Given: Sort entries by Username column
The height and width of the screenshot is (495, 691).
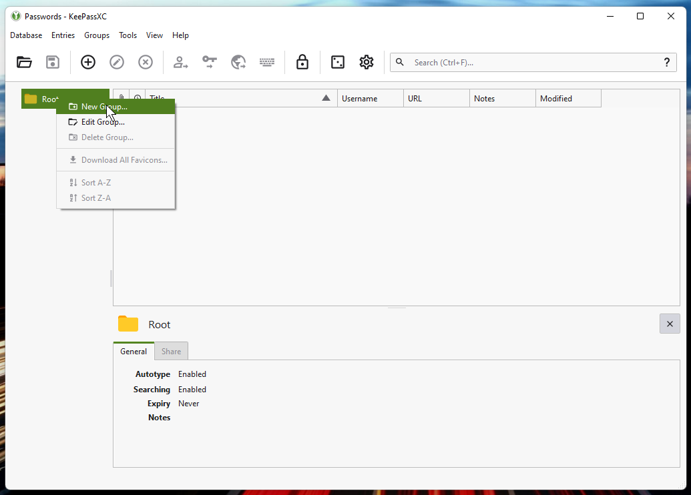Looking at the screenshot, I should tap(371, 99).
